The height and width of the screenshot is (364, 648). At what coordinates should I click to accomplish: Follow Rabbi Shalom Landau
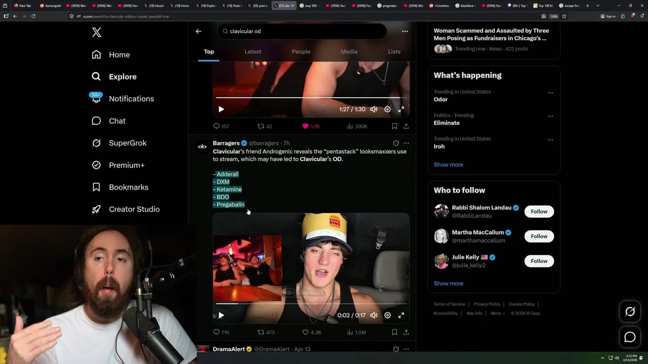tap(539, 211)
